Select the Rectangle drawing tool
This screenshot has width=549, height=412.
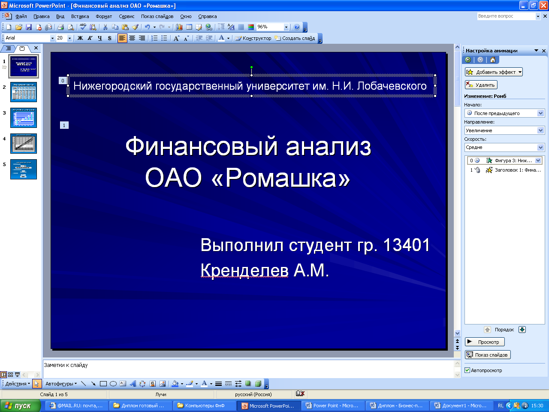click(103, 384)
